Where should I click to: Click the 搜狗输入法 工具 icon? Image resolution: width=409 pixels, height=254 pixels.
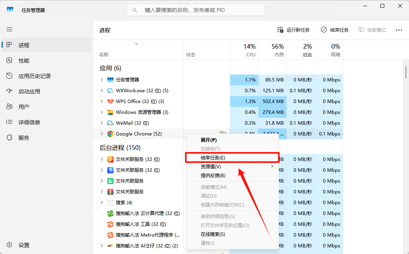[x=110, y=224]
